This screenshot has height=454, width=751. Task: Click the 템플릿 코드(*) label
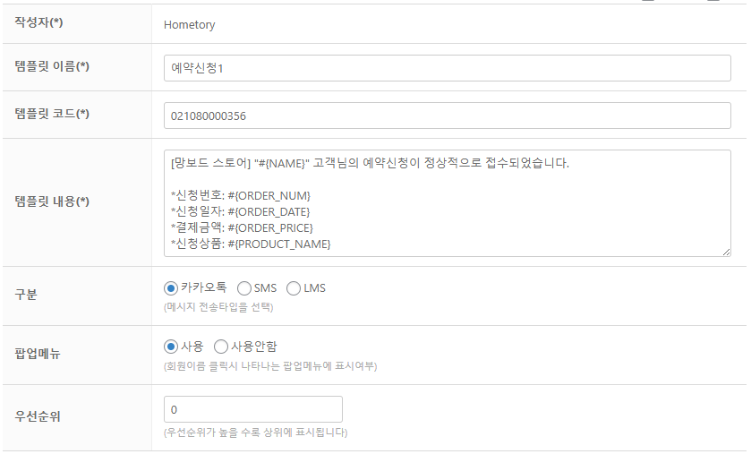pos(52,115)
